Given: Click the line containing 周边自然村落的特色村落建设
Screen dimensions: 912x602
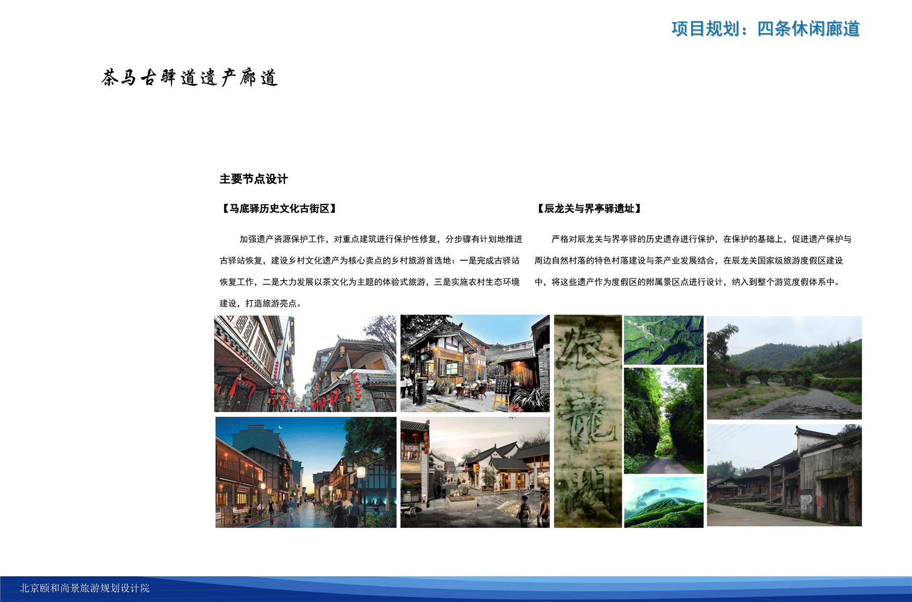Looking at the screenshot, I should [689, 260].
